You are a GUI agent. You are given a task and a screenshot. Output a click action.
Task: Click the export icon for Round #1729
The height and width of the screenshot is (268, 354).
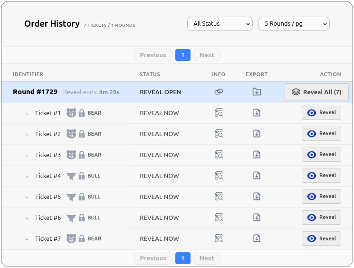257,92
